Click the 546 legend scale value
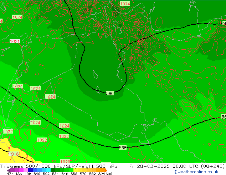 point(65,174)
